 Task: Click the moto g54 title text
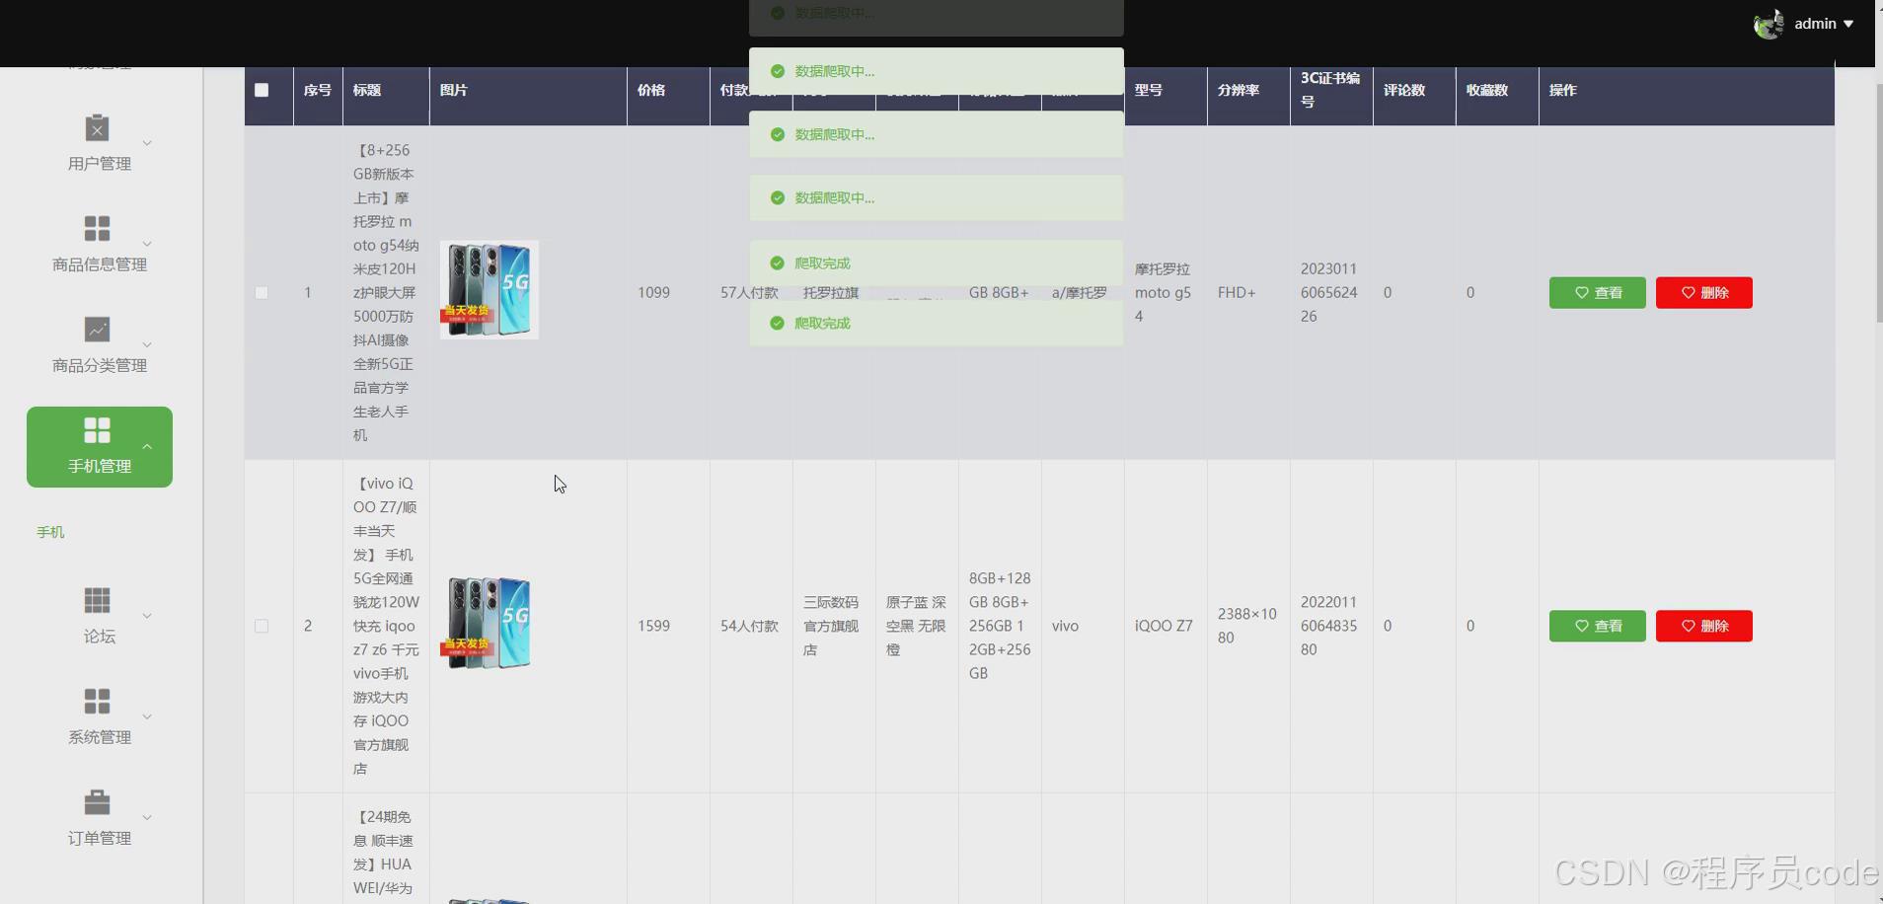click(x=386, y=293)
